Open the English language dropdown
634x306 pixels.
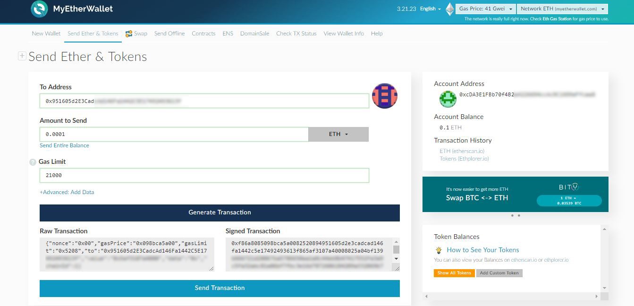coord(430,9)
